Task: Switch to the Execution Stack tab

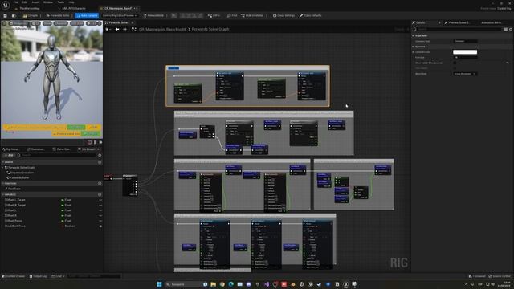Action: (x=35, y=149)
